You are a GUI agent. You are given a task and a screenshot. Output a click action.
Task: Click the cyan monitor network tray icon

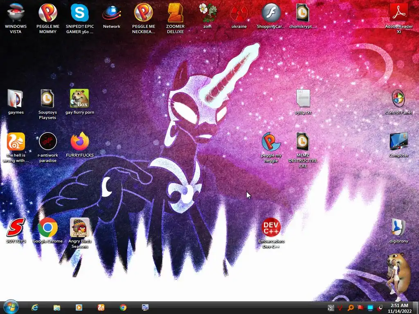[x=370, y=308]
